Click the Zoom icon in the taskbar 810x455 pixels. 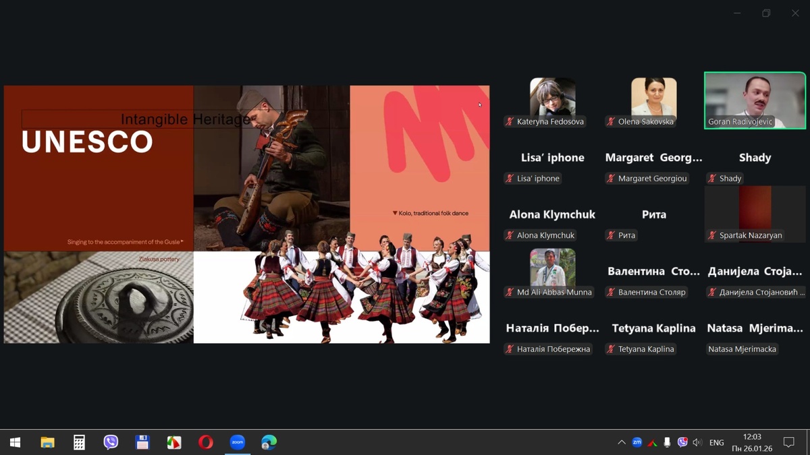(x=237, y=442)
